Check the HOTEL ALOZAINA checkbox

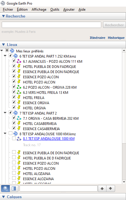[x=14, y=173]
